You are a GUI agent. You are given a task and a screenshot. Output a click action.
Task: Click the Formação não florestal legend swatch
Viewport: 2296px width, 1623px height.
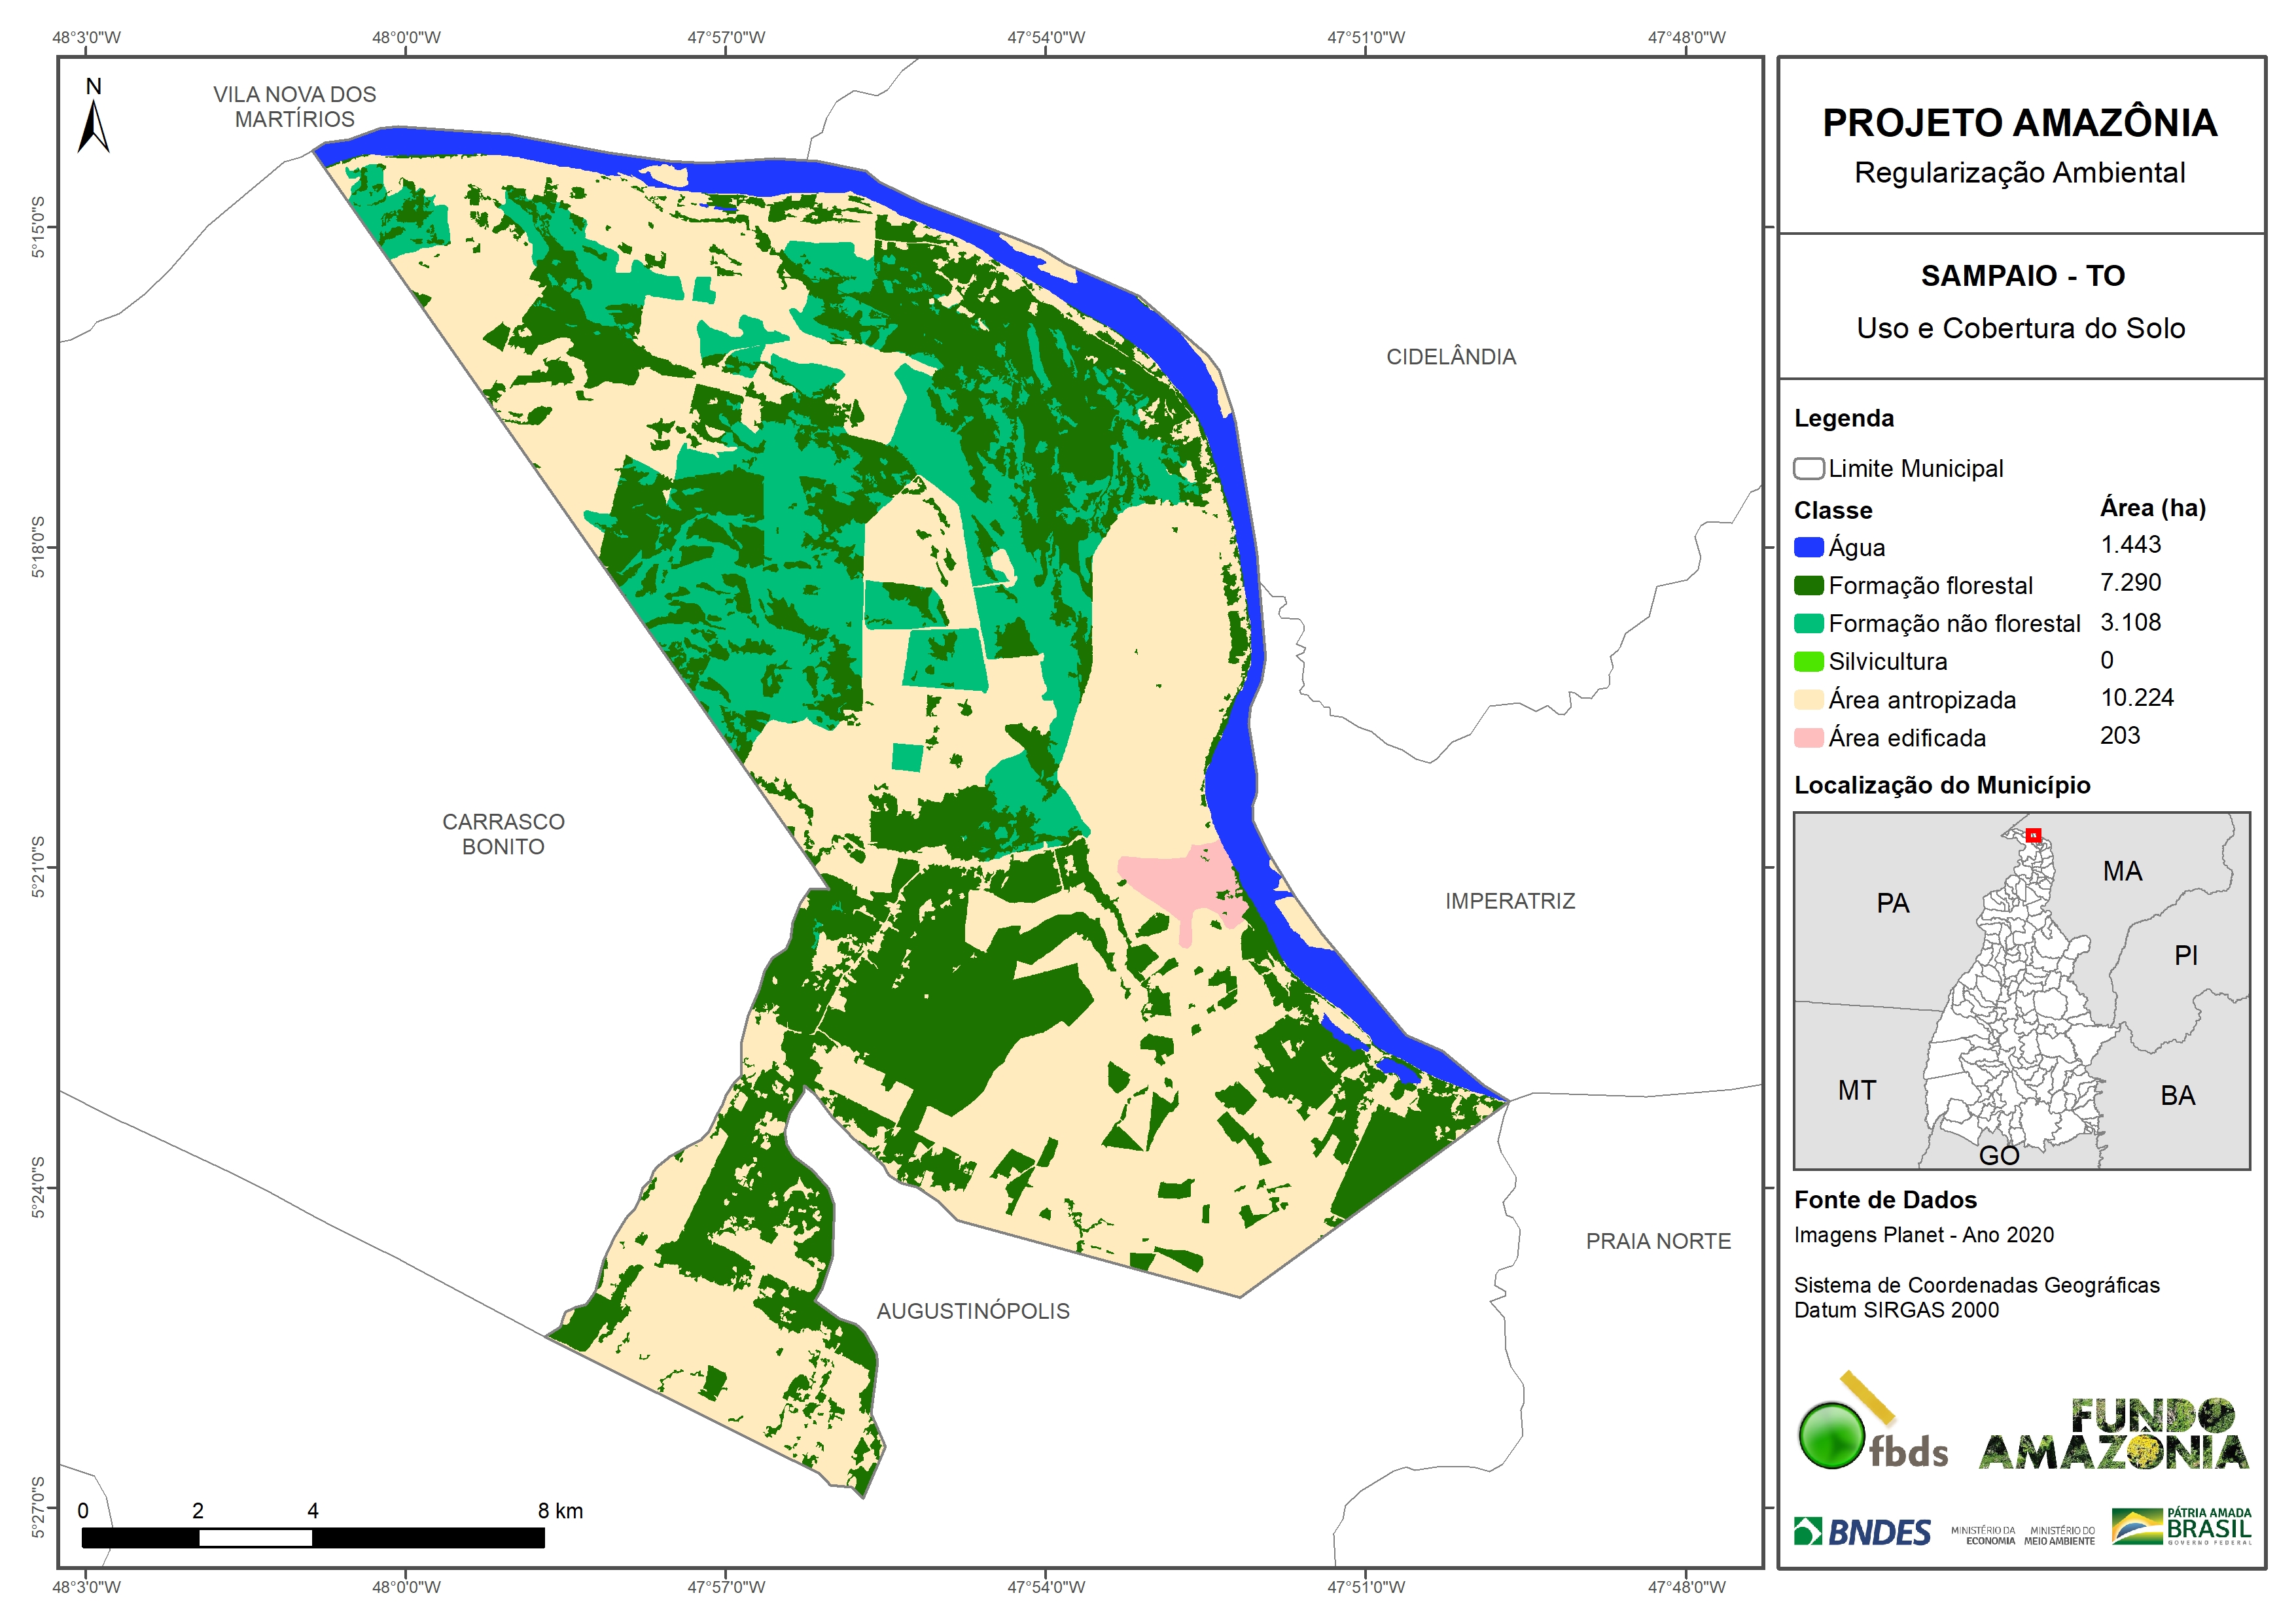[1808, 623]
